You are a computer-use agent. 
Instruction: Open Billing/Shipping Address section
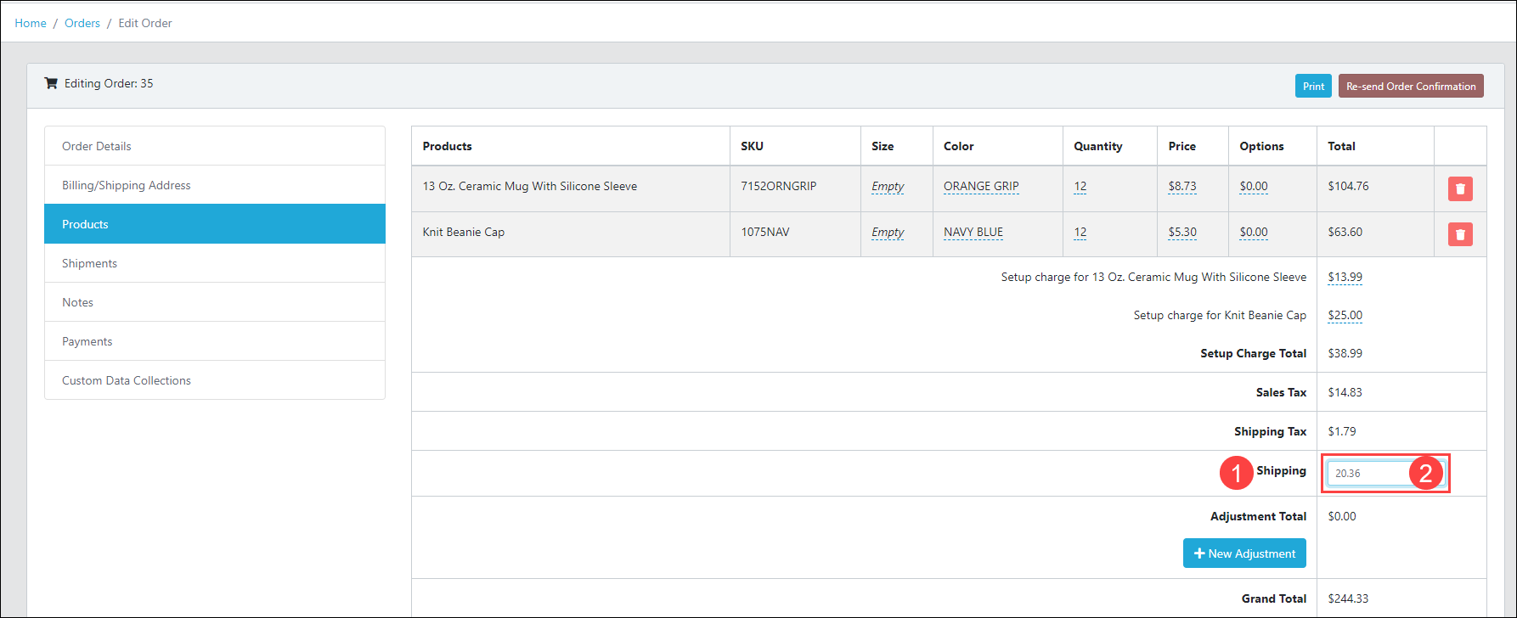click(x=215, y=185)
